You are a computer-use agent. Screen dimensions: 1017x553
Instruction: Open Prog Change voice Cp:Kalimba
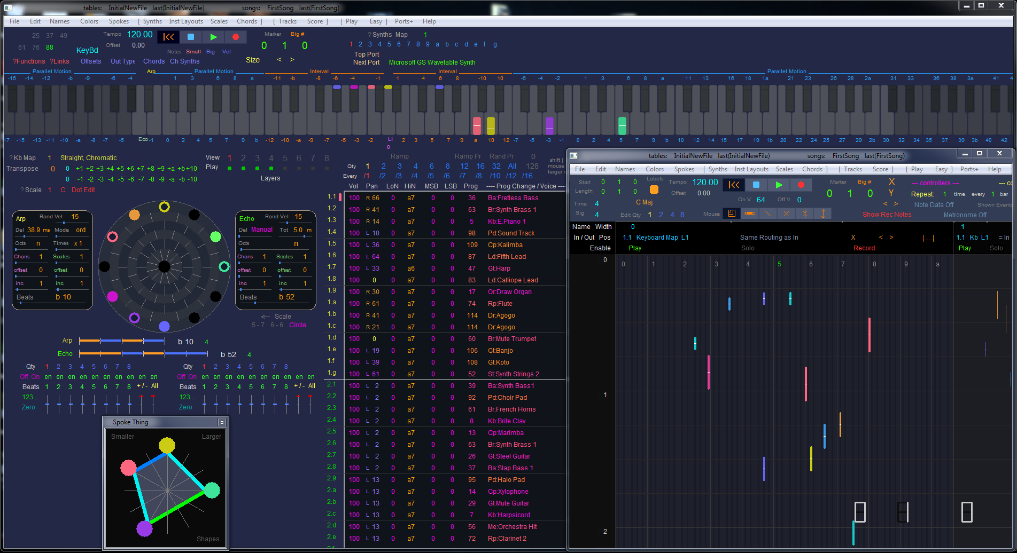(x=505, y=245)
